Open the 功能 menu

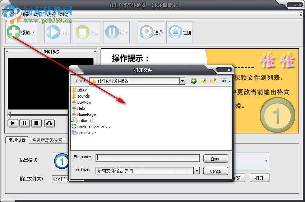(x=51, y=14)
